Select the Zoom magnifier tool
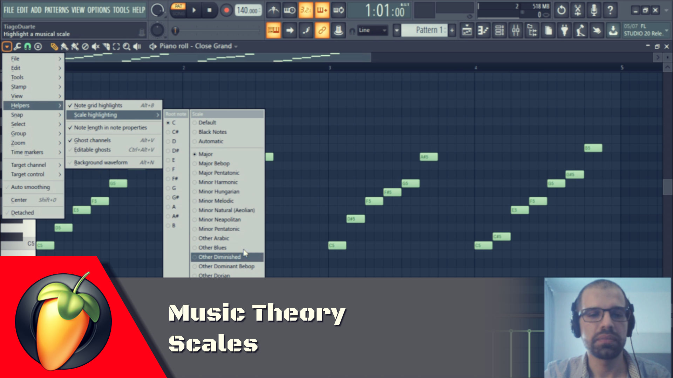 (127, 46)
